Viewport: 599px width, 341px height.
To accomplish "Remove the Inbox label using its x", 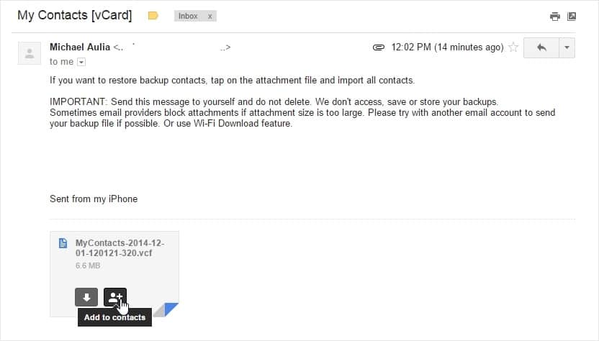I will click(210, 17).
